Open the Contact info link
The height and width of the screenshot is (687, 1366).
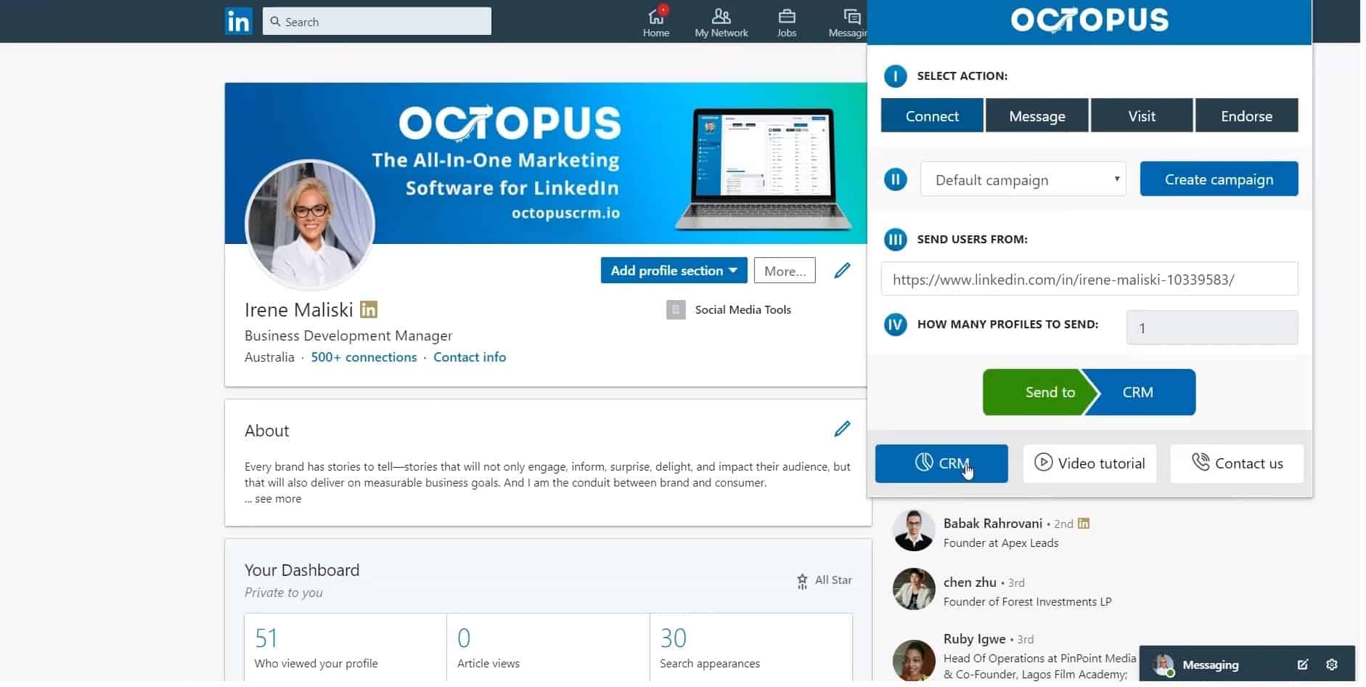pos(470,357)
